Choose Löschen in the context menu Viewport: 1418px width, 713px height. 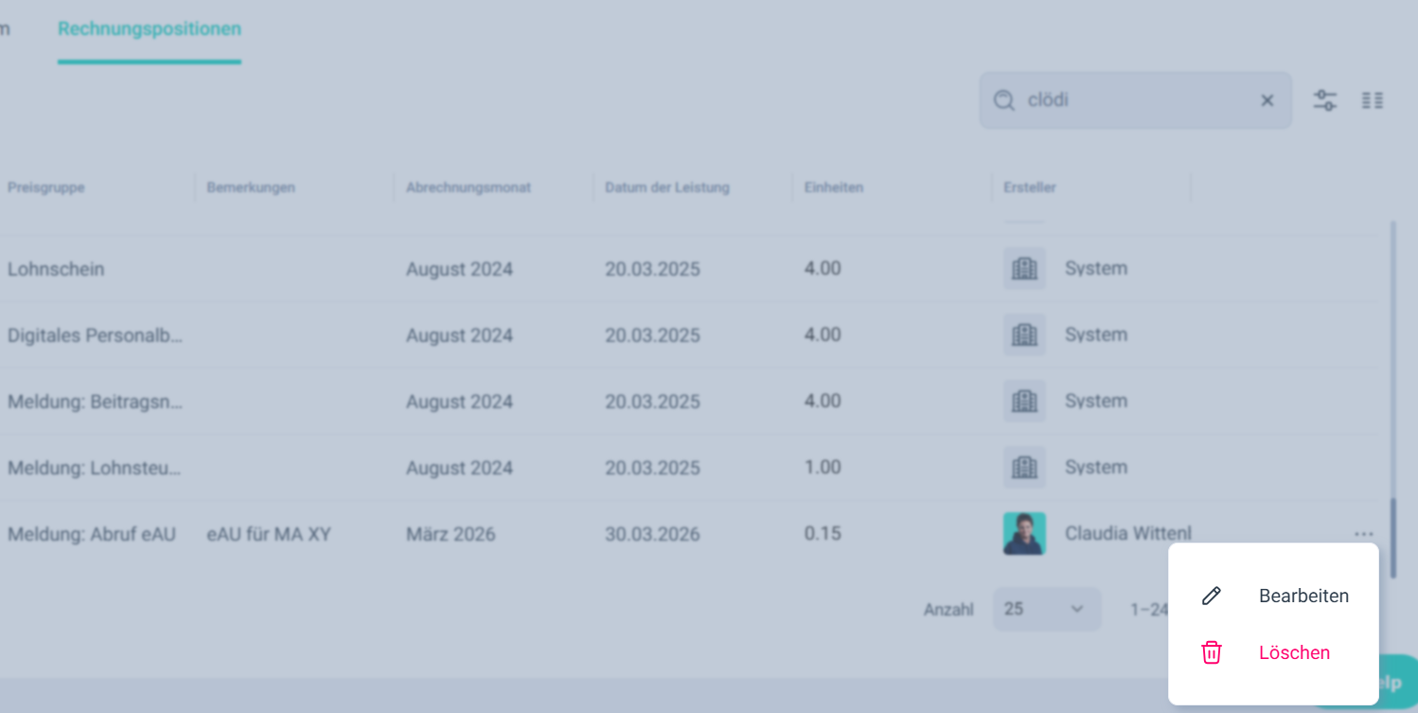pyautogui.click(x=1293, y=652)
